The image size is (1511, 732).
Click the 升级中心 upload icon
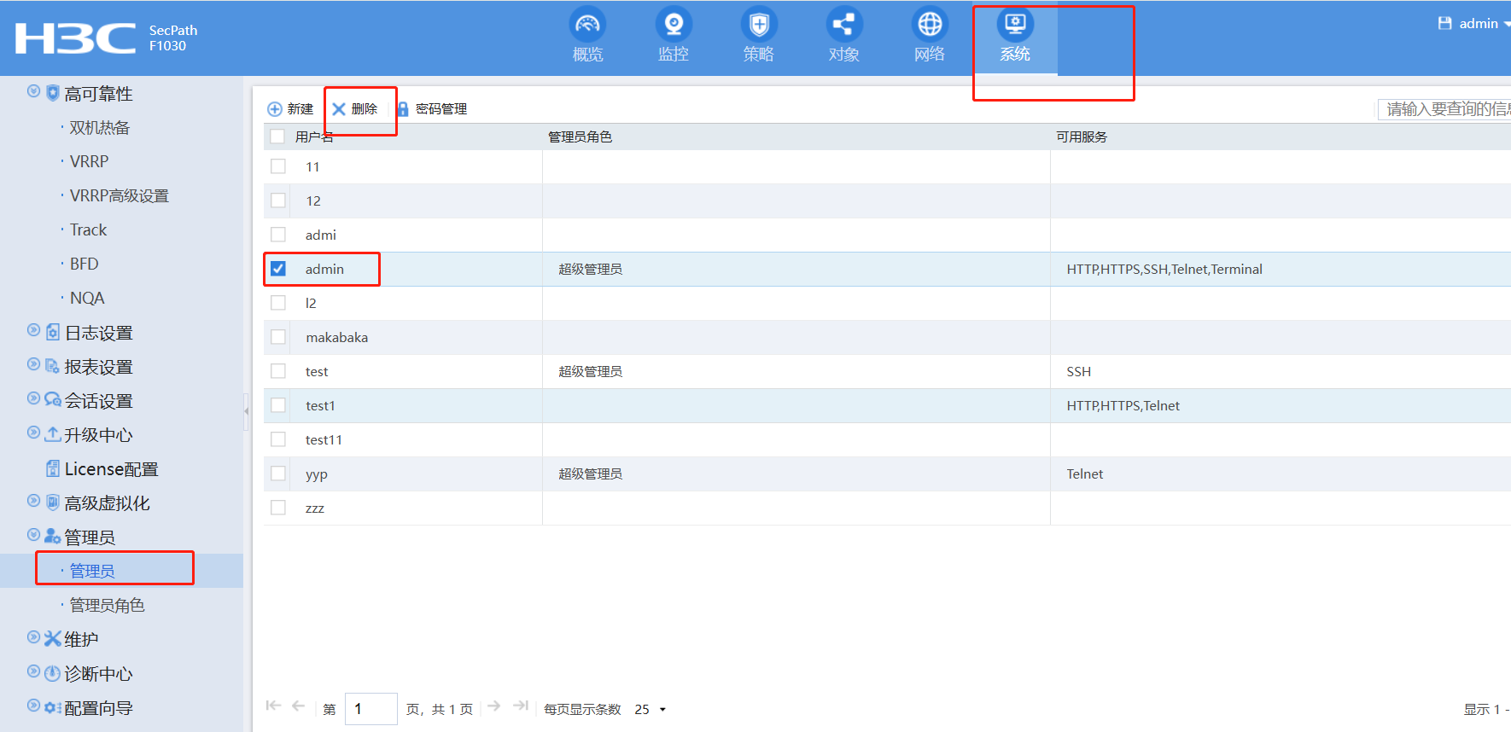53,434
